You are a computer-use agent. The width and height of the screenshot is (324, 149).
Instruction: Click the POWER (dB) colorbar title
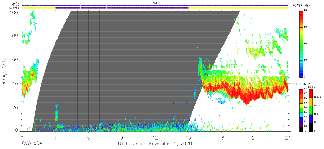pyautogui.click(x=301, y=5)
